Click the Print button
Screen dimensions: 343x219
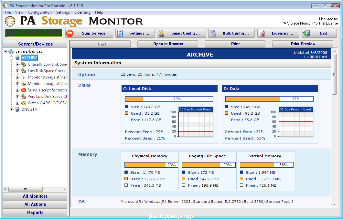[x=235, y=44]
